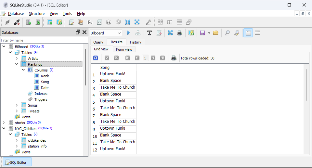This screenshot has height=168, width=312.
Task: Clear the execution history eraser icon
Action: click(159, 33)
